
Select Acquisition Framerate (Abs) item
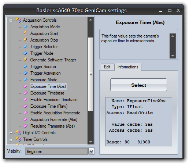[x=54, y=120]
